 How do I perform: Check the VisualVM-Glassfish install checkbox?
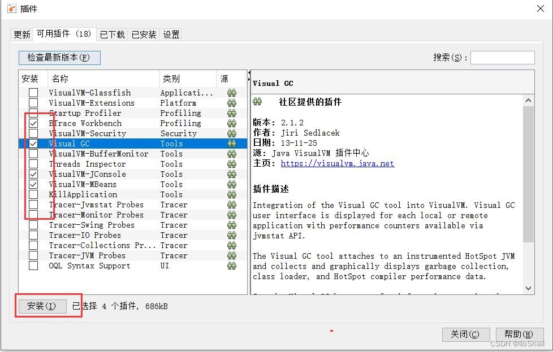(x=33, y=93)
